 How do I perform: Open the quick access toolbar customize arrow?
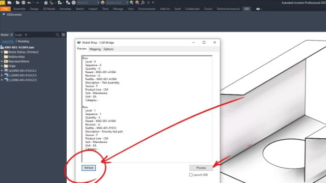(x=153, y=3)
